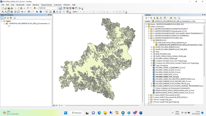
Task: Toggle List By Drawing Order in Table of Contents
Action: click(2, 18)
